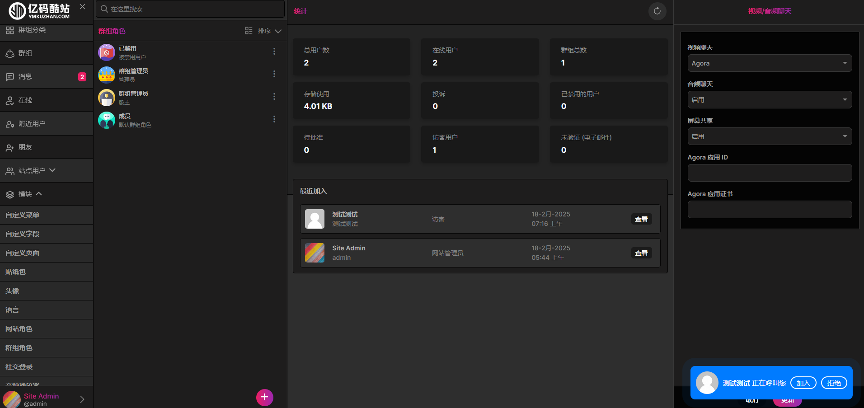Open the 视频聊天 Agora dropdown
Viewport: 864px width, 408px height.
coord(769,63)
